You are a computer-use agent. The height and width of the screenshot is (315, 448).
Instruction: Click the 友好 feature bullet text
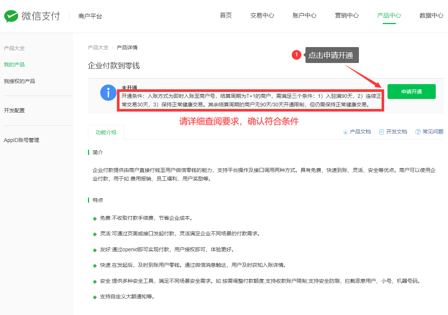[167, 249]
